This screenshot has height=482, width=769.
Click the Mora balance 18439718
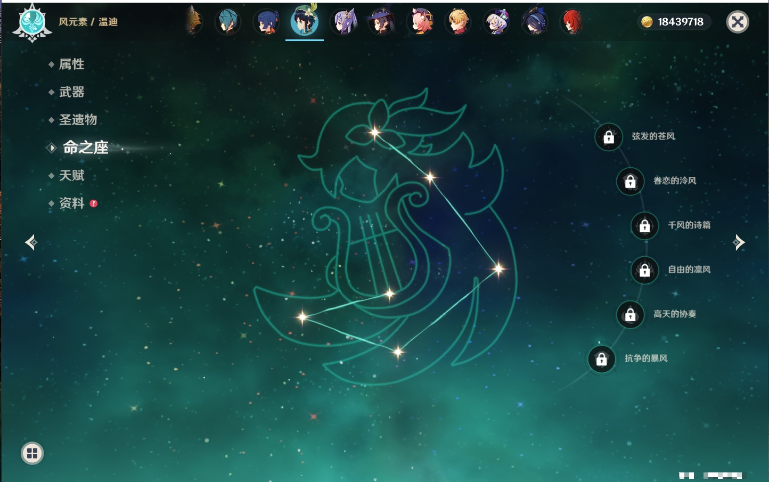tap(674, 22)
